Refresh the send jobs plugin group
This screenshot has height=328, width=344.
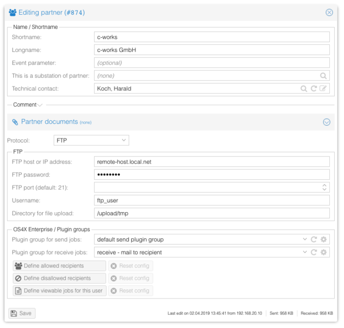[x=313, y=239]
